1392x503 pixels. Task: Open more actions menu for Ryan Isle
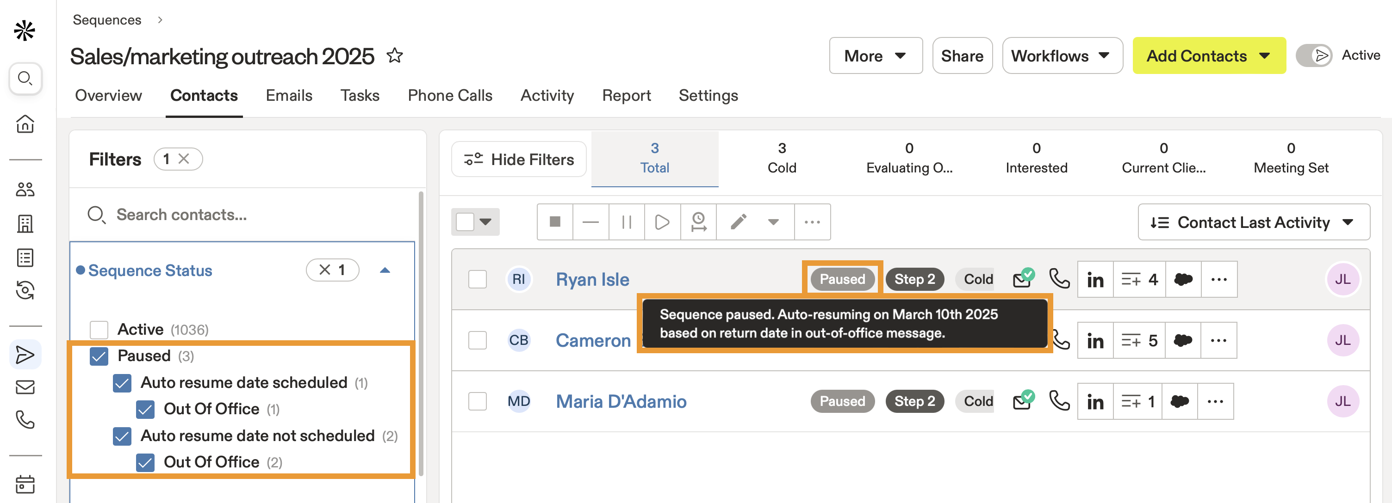(1219, 280)
